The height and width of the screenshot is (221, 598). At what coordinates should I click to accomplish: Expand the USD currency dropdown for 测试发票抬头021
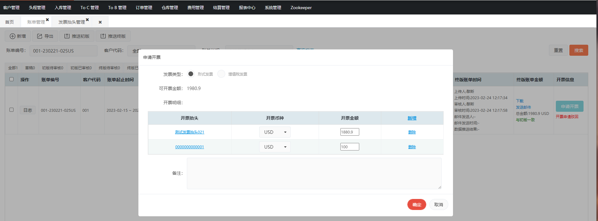tap(275, 132)
